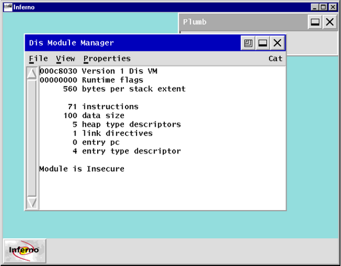The height and width of the screenshot is (266, 341).
Task: Click '4 entry type descriptor' line
Action: click(127, 151)
